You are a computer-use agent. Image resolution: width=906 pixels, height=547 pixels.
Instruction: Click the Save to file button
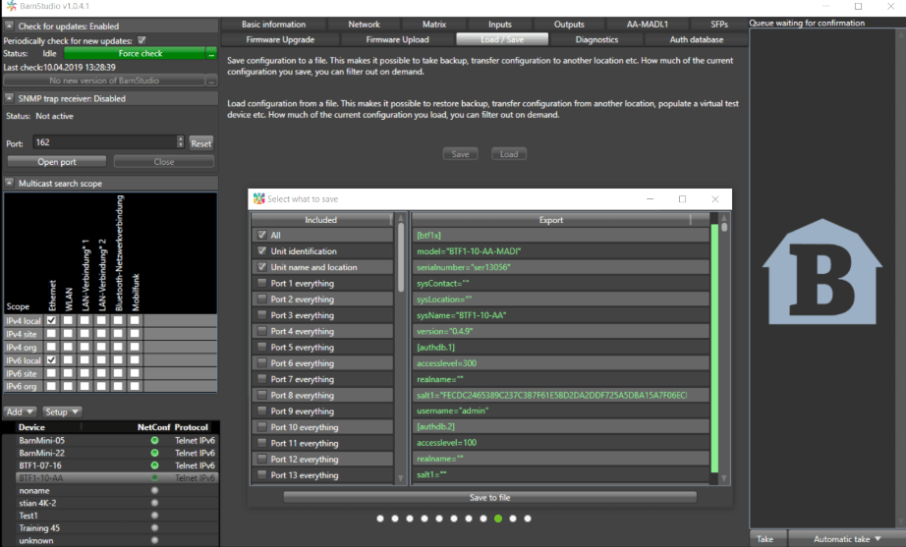click(x=489, y=497)
